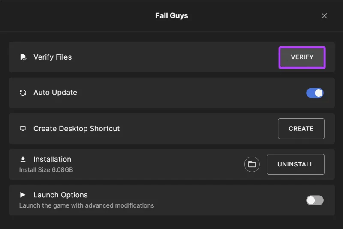
Task: Close the Fall Guys settings dialog
Action: pyautogui.click(x=325, y=16)
